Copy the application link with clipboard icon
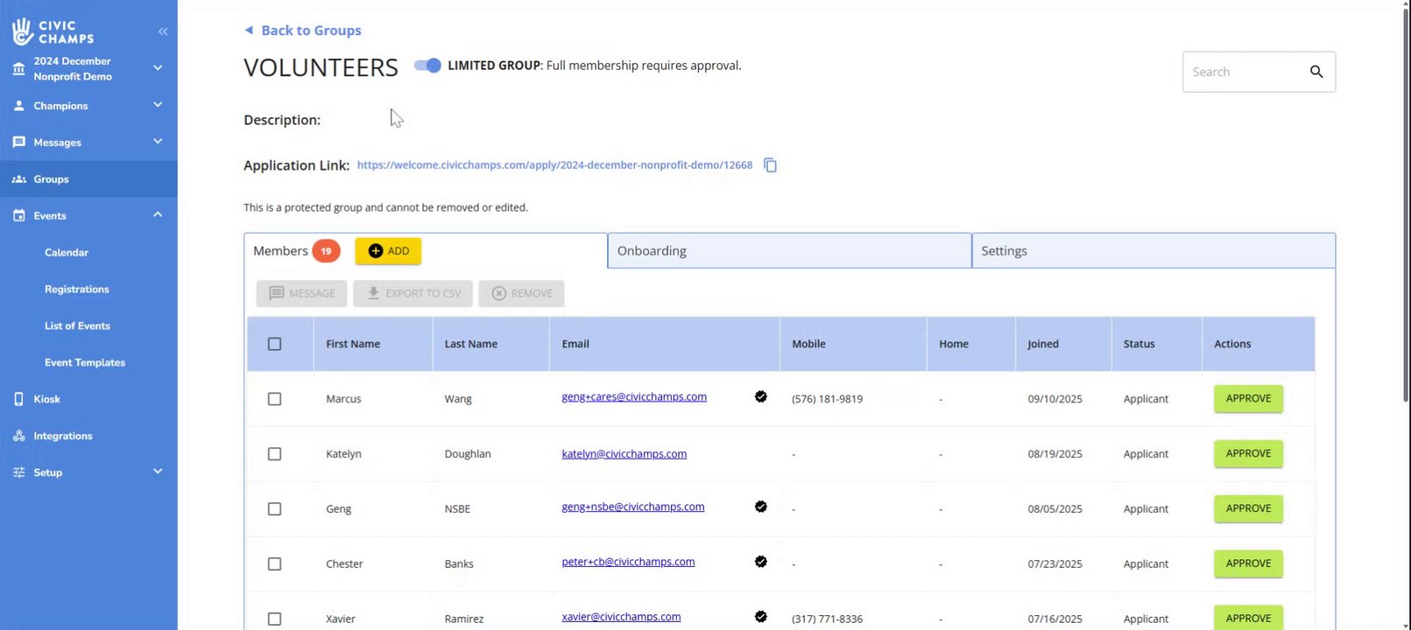This screenshot has height=630, width=1411. [x=771, y=165]
